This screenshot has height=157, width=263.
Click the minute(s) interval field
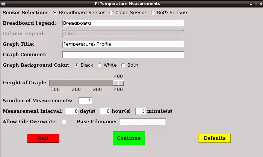tap(141, 111)
